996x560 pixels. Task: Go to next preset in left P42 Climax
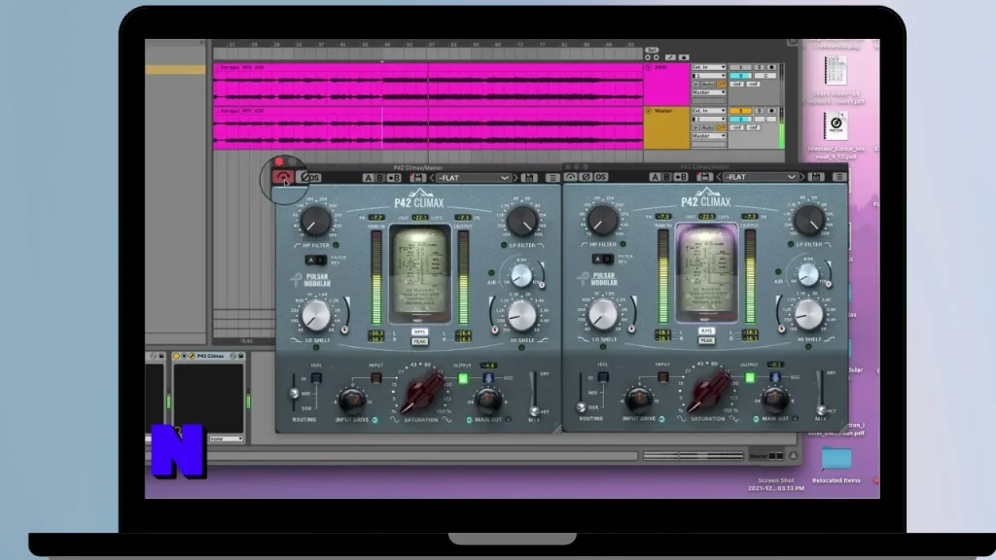point(516,179)
